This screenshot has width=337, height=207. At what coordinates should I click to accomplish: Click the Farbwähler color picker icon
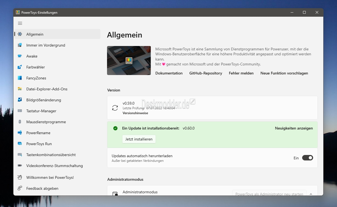pos(20,67)
